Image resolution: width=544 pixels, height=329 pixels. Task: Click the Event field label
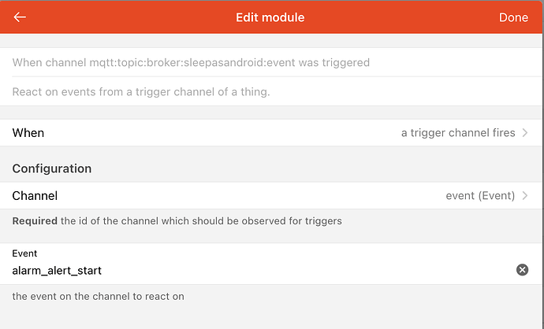pos(24,253)
